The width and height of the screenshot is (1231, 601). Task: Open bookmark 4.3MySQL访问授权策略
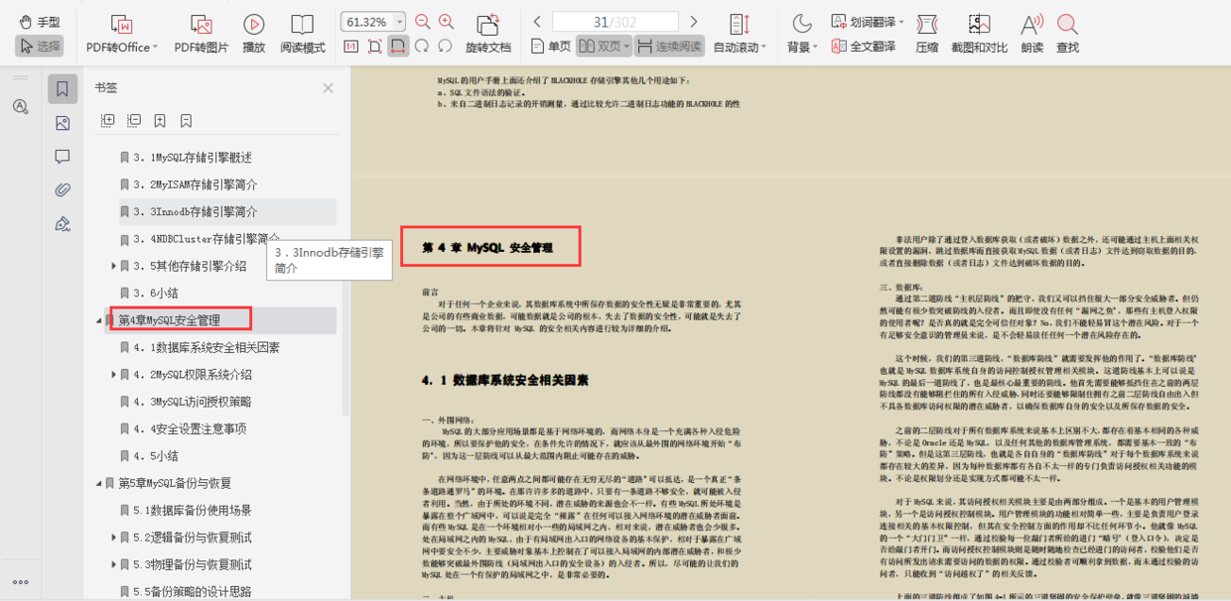tap(193, 402)
